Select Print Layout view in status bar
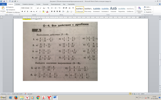 pos(130,94)
